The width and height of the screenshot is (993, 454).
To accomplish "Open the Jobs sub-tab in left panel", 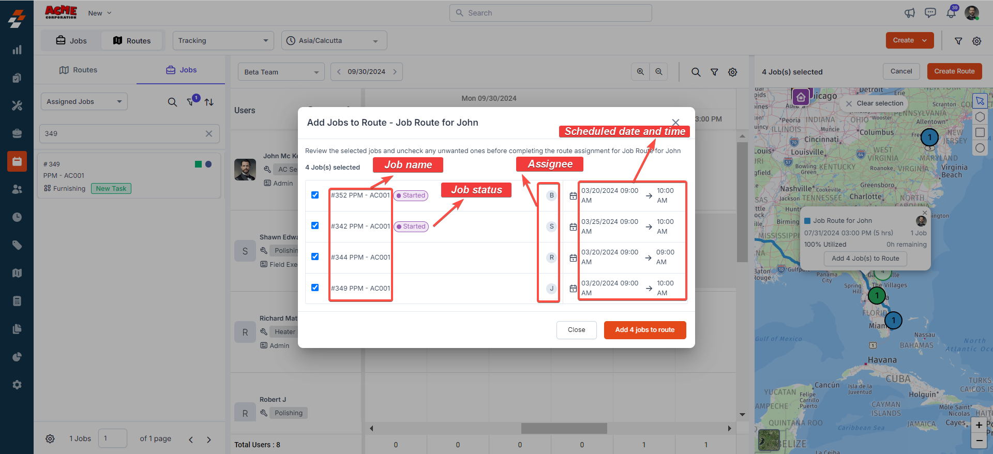I will [x=181, y=70].
